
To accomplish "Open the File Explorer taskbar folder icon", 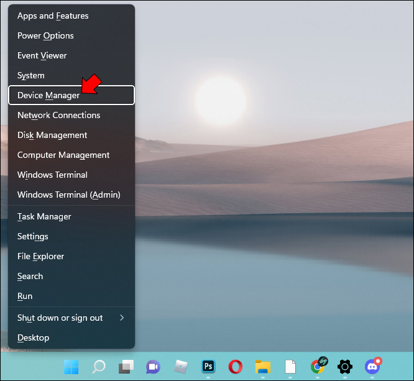I will coord(263,367).
